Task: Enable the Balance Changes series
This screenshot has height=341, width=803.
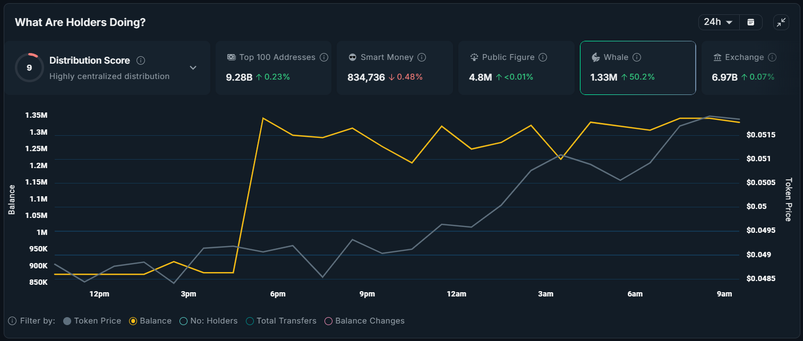Action: [364, 321]
